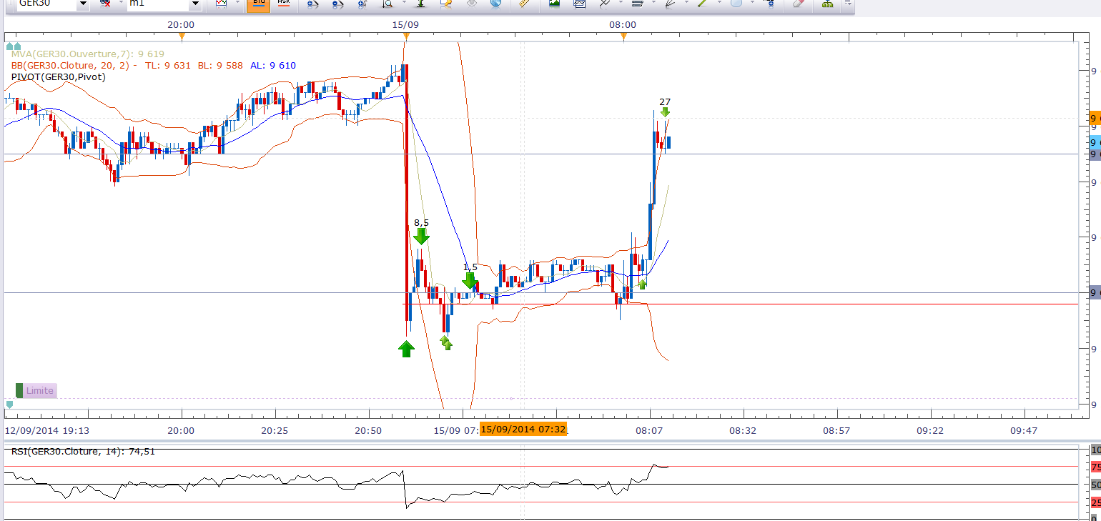Toggle the Ask price display button
This screenshot has width=1101, height=521.
(284, 4)
